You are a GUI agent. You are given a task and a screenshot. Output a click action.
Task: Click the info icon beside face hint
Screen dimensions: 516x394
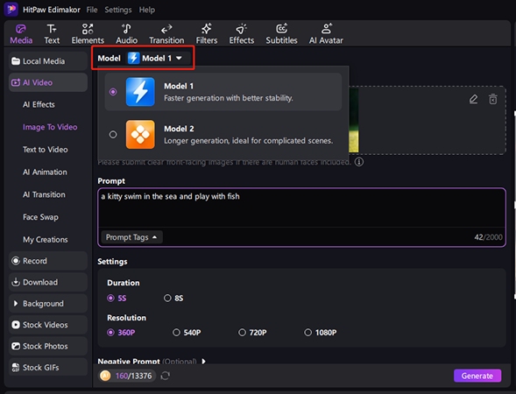click(x=359, y=162)
